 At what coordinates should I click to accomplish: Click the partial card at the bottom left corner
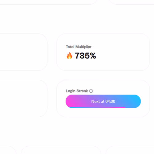click(8, 150)
